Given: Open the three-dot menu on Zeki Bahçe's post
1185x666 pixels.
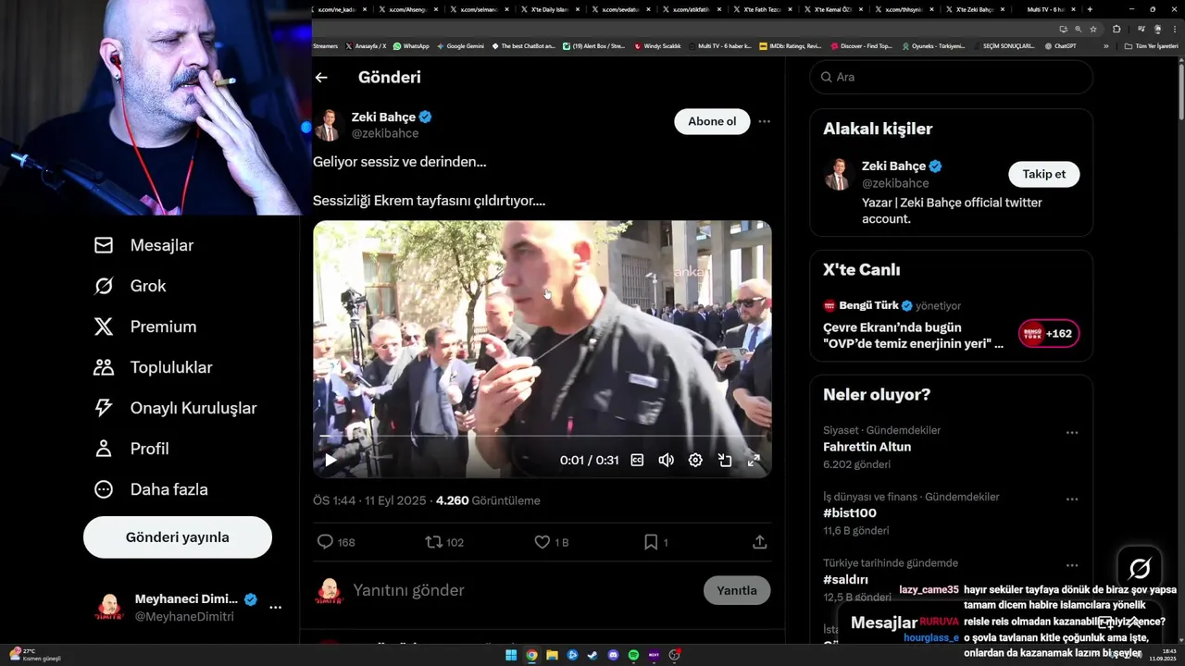Looking at the screenshot, I should point(764,121).
